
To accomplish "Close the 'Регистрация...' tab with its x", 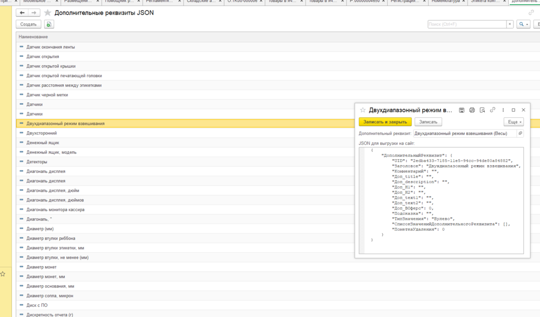I will click(424, 2).
